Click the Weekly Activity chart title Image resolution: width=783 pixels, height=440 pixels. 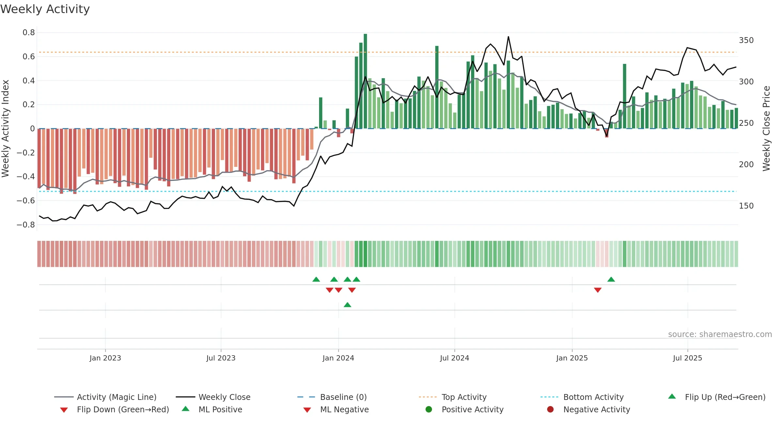[x=45, y=9]
